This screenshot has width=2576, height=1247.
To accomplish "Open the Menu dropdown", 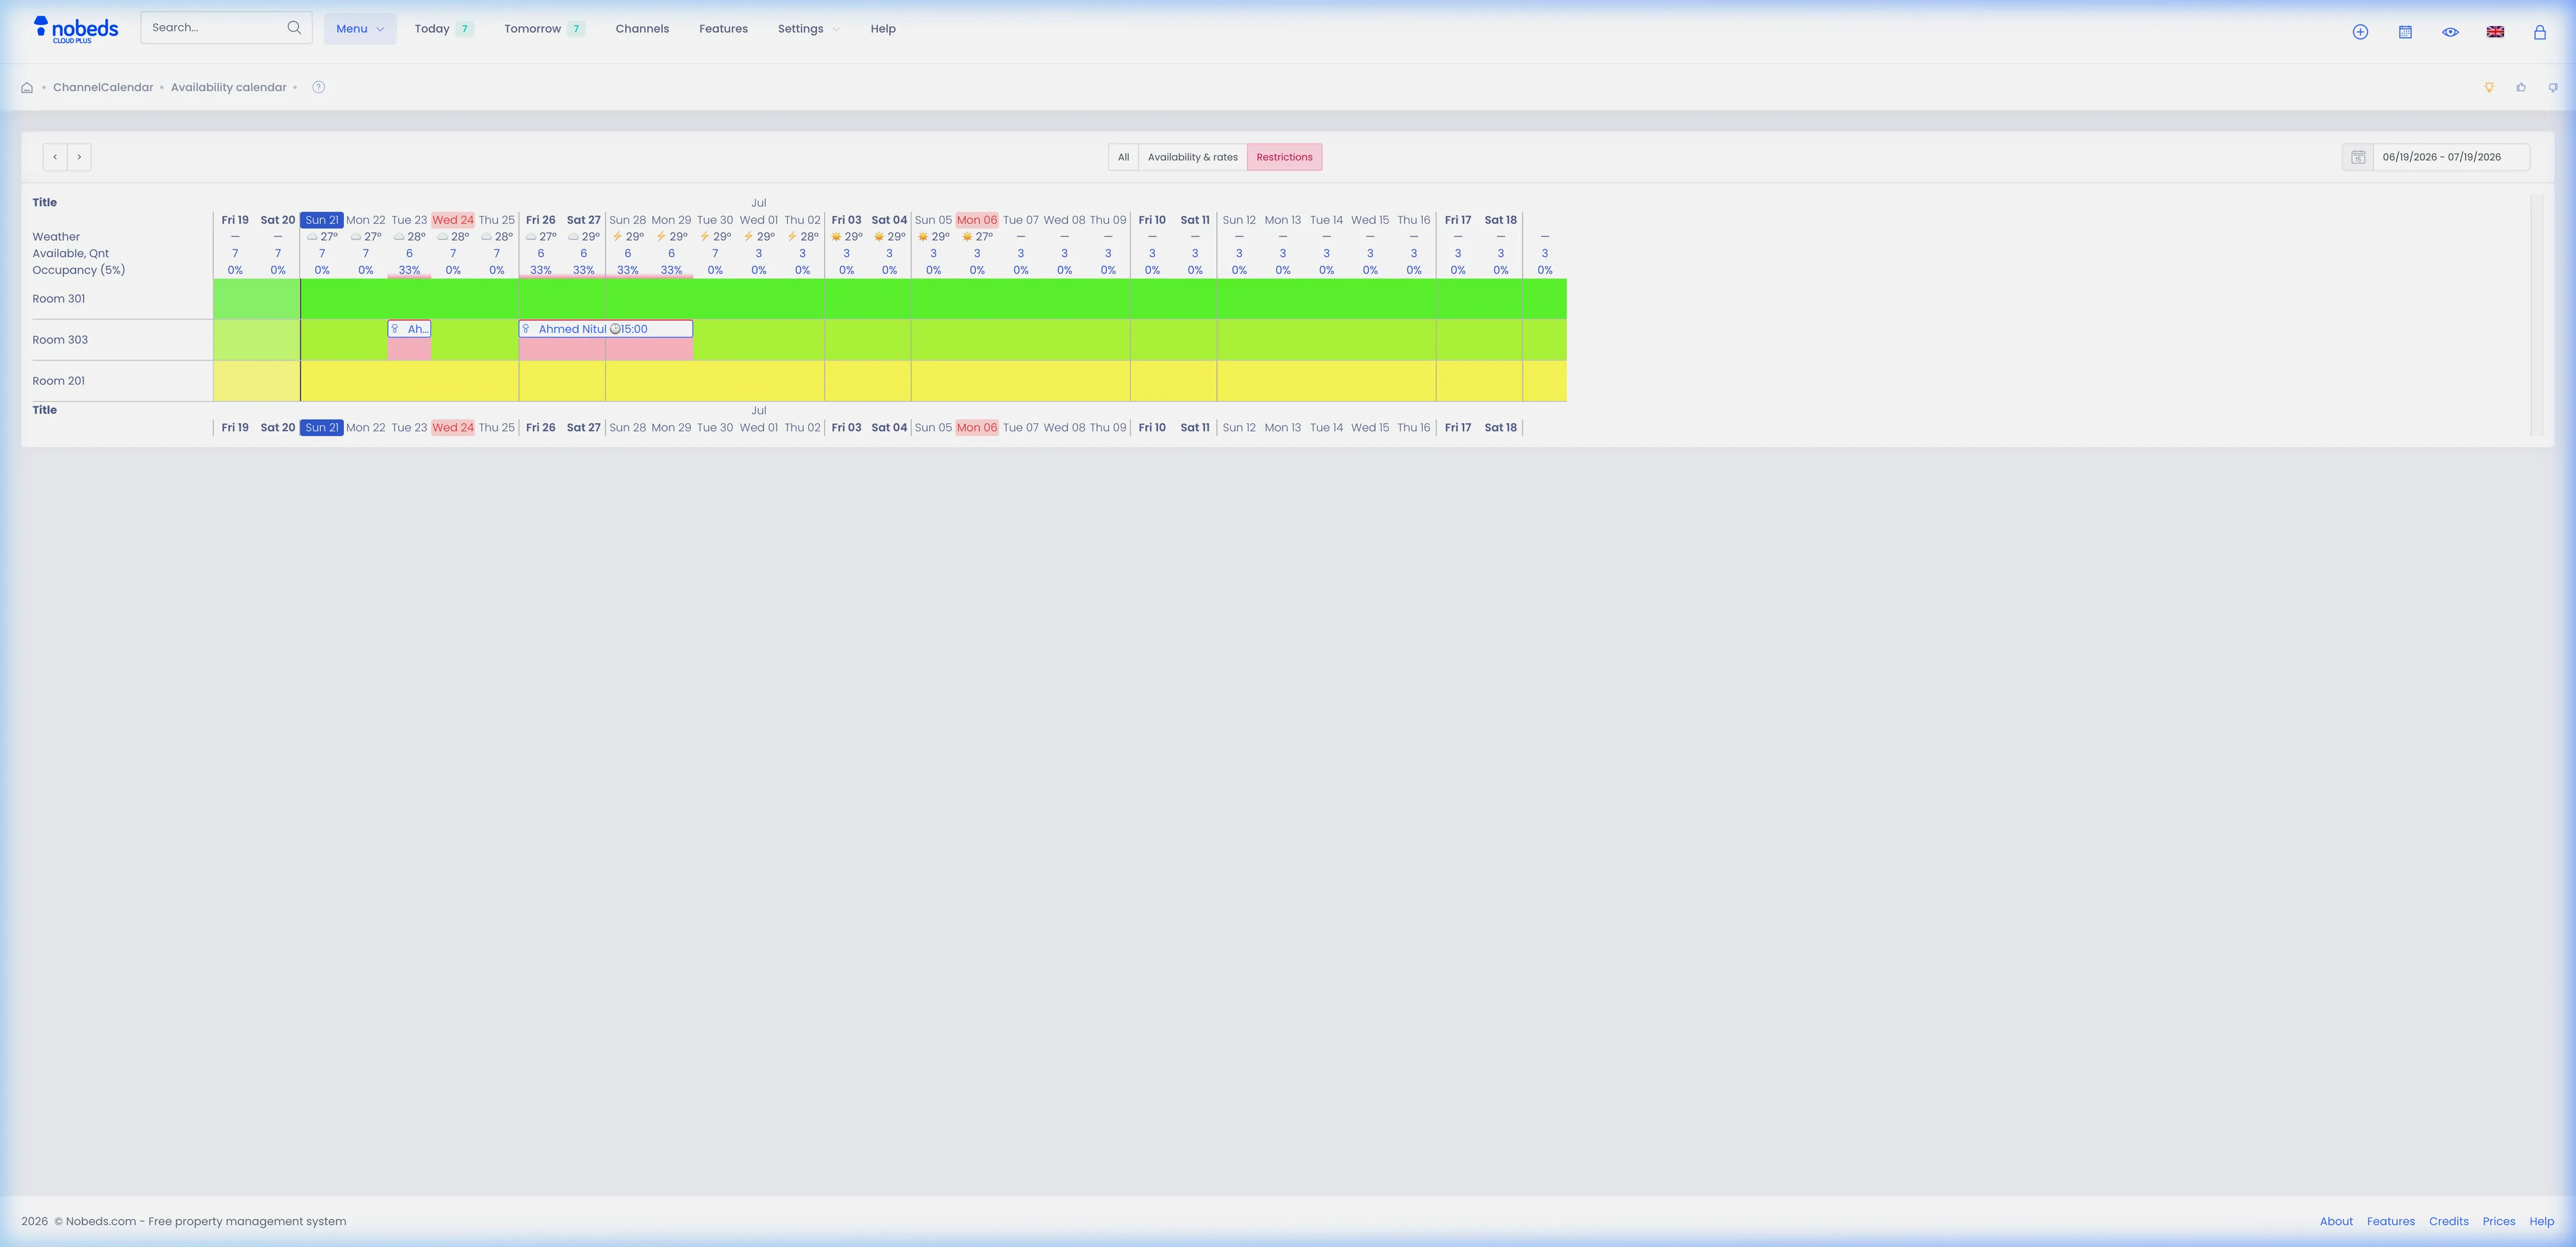I will (360, 29).
